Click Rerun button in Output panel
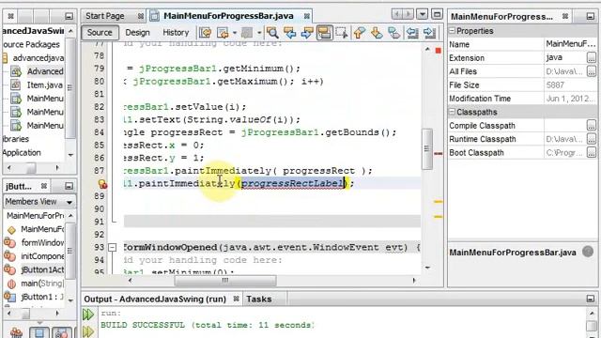The image size is (601, 338). (x=88, y=315)
